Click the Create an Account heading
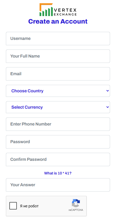The width and height of the screenshot is (113, 221). pos(58,21)
